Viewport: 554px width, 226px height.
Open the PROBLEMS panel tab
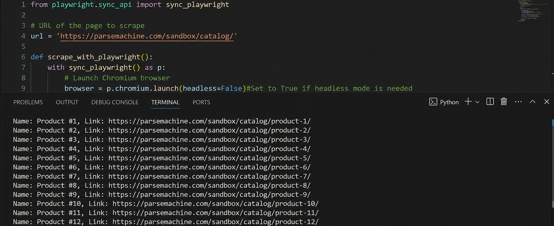point(28,102)
